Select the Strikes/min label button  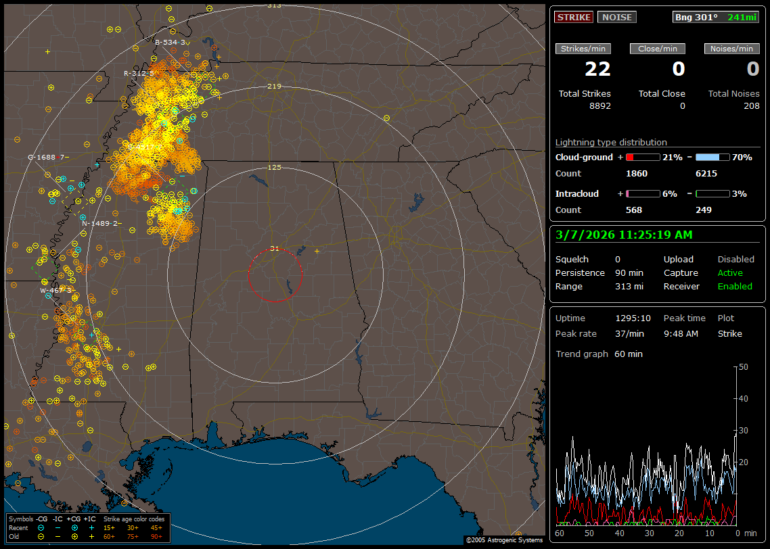[x=583, y=49]
